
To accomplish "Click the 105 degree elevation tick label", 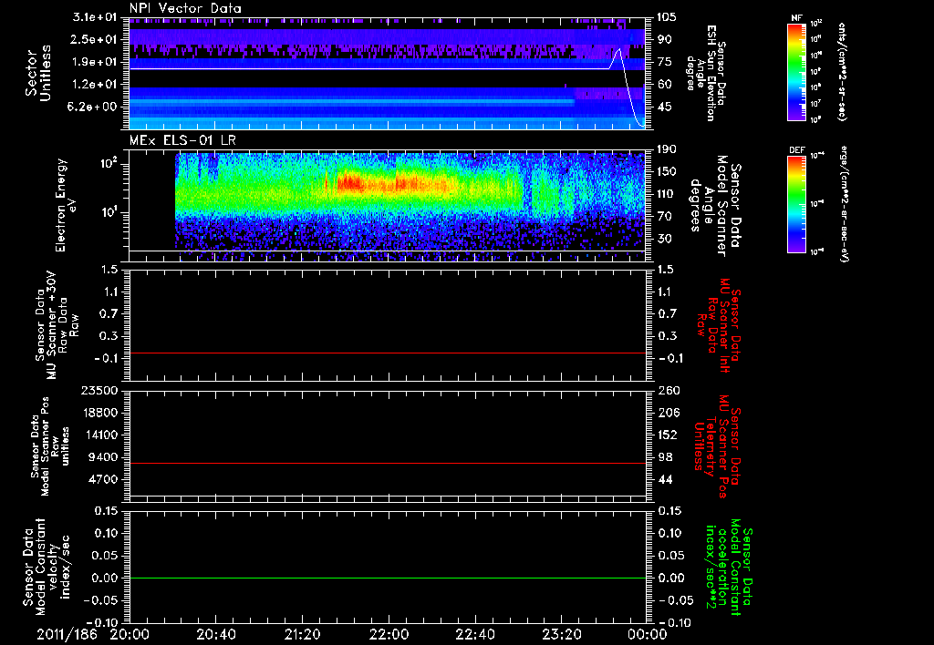I will click(x=667, y=17).
